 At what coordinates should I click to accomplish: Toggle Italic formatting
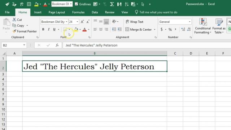pos(49,29)
